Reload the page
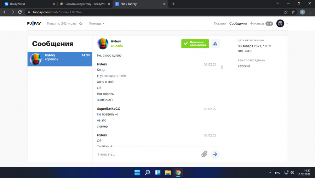 pyautogui.click(x=20, y=12)
